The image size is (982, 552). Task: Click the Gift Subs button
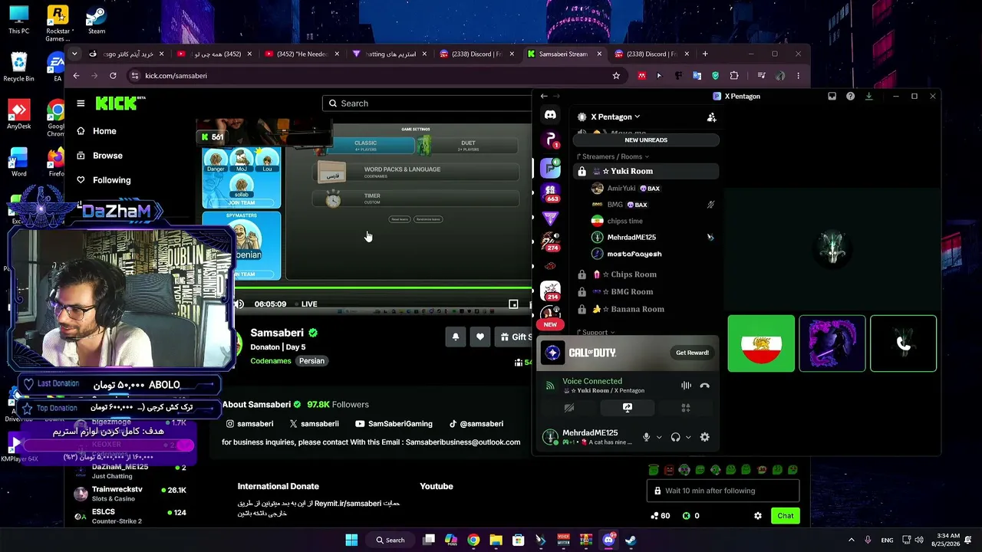click(515, 337)
